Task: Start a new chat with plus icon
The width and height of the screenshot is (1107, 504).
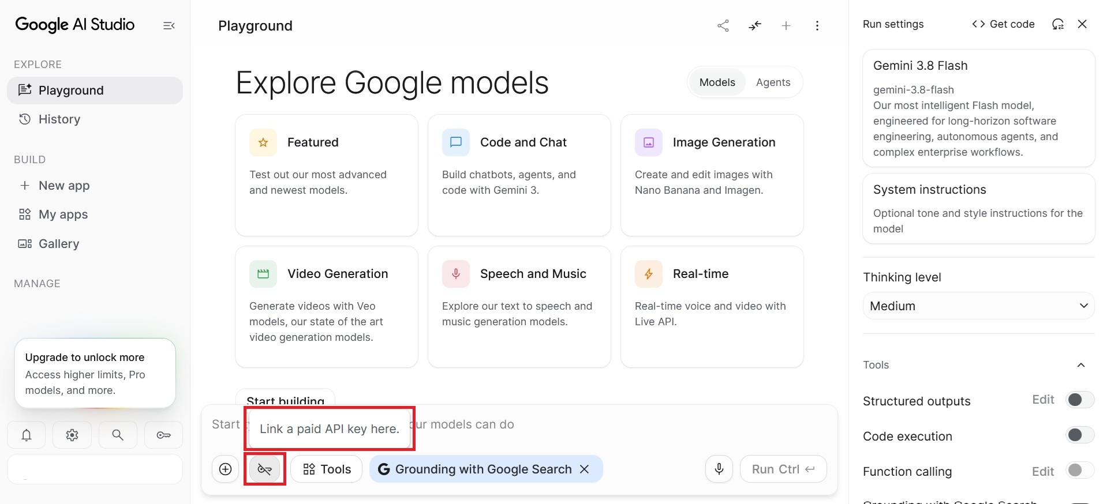Action: point(786,25)
